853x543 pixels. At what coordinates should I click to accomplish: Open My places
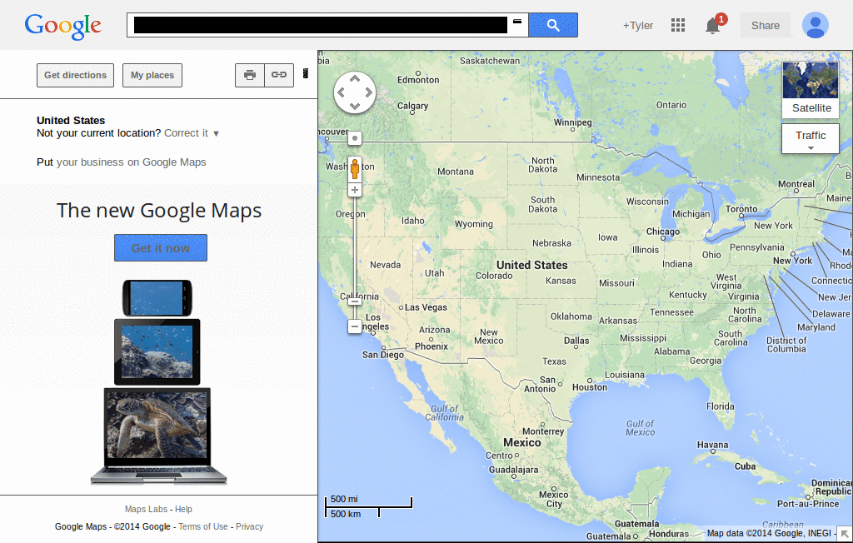click(x=152, y=75)
